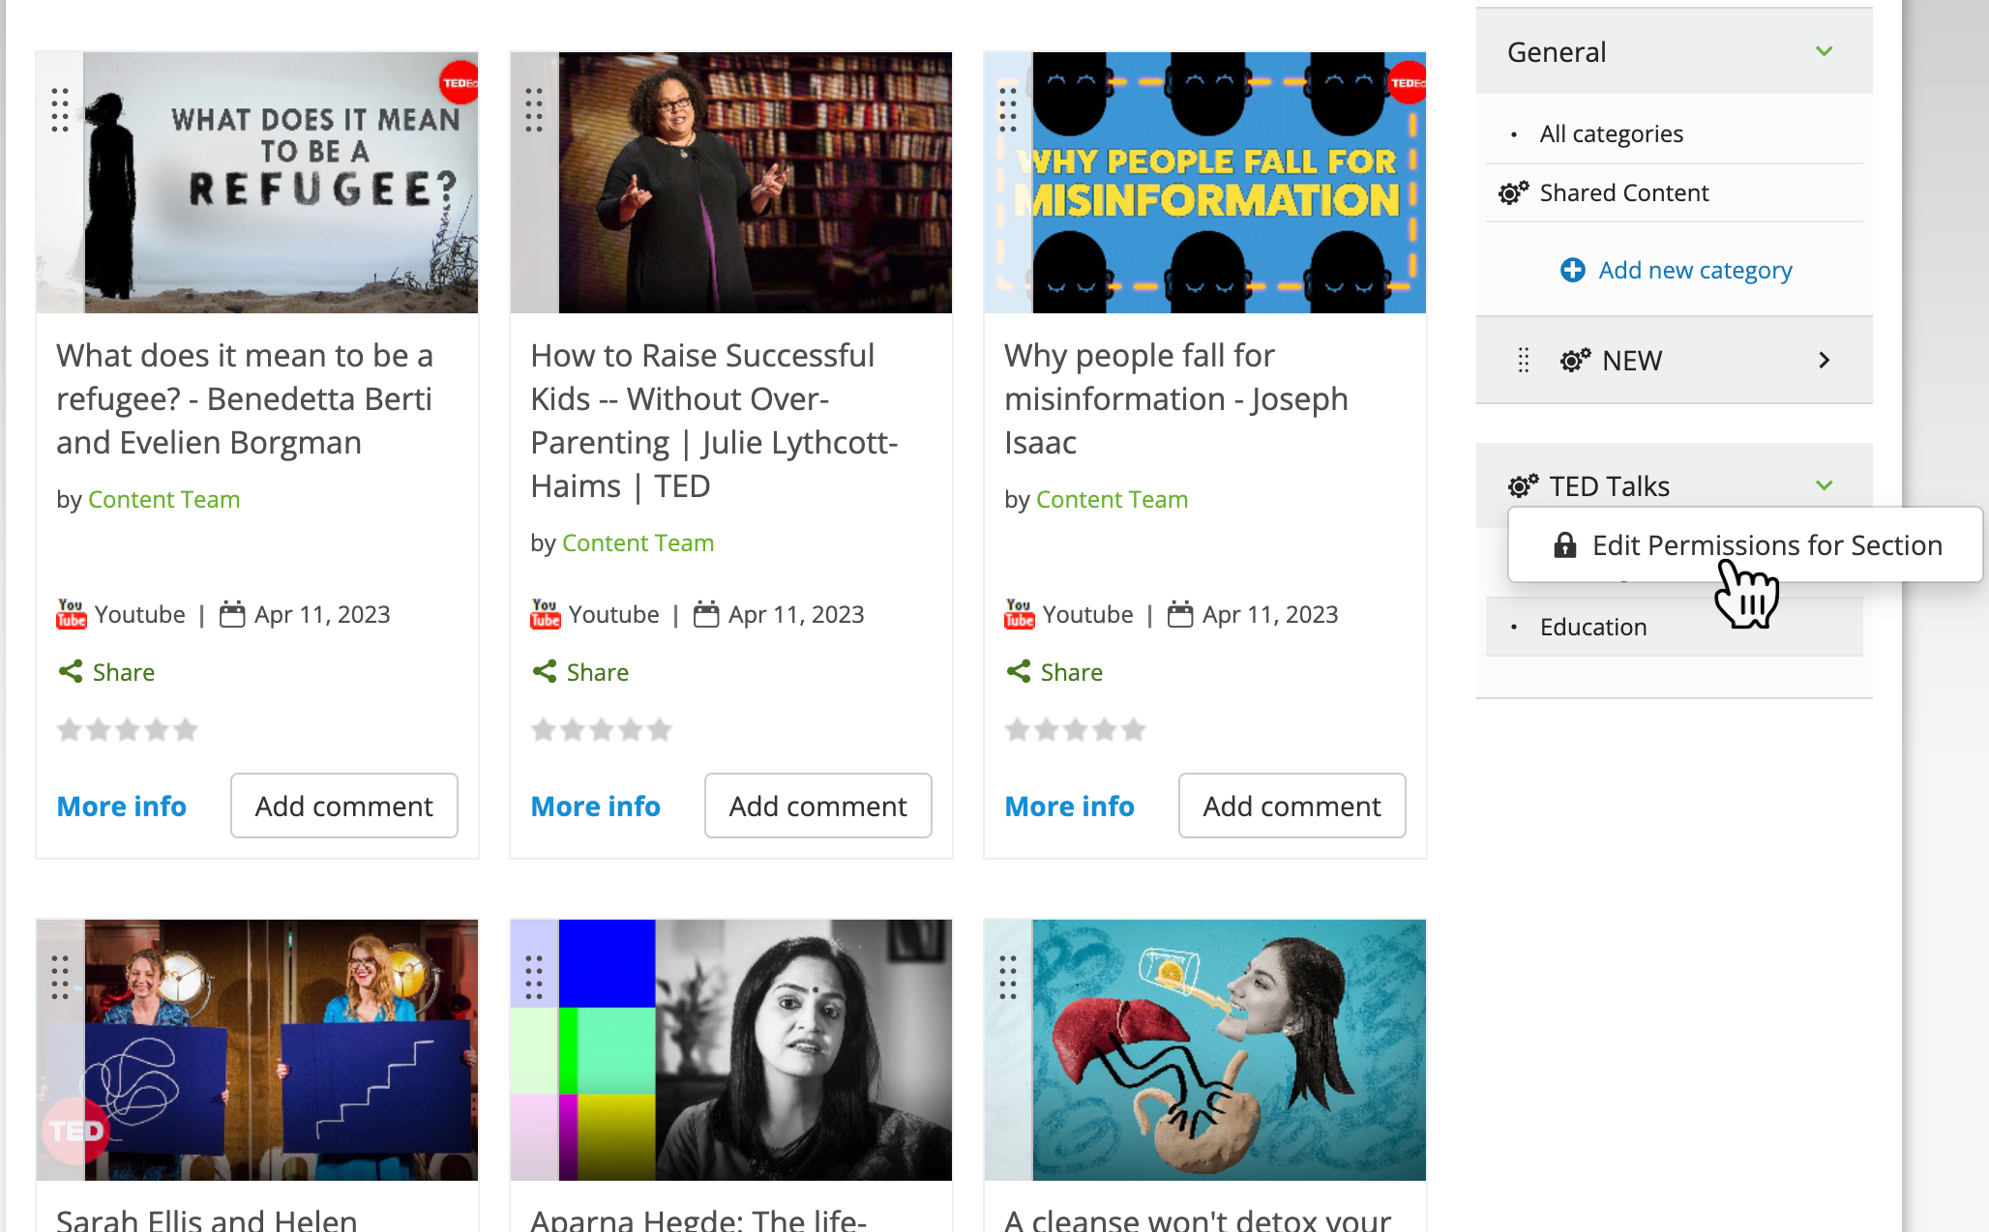Open More info for misinformation video
Screen dimensions: 1989x1232
click(1070, 806)
